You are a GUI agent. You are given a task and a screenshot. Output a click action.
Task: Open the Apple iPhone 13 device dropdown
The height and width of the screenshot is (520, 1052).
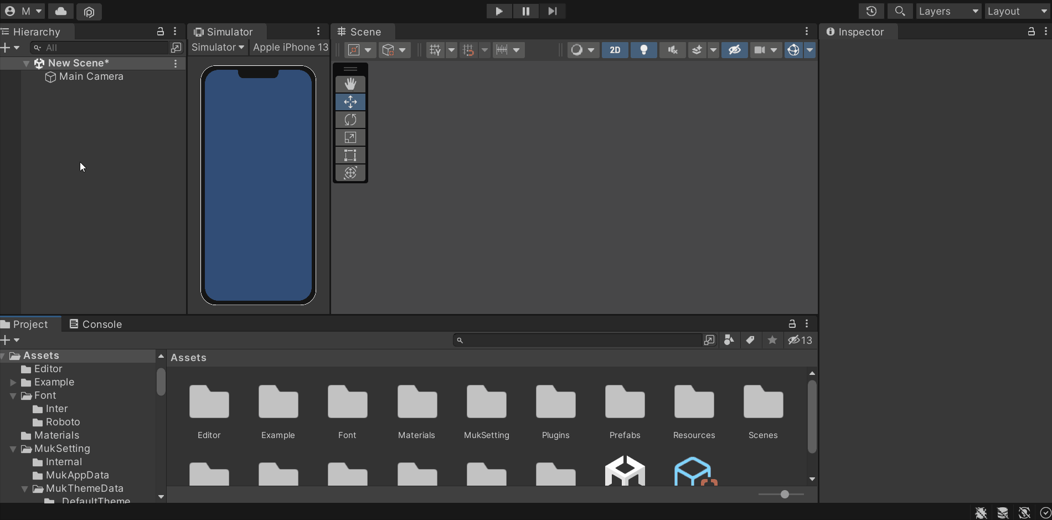coord(291,47)
